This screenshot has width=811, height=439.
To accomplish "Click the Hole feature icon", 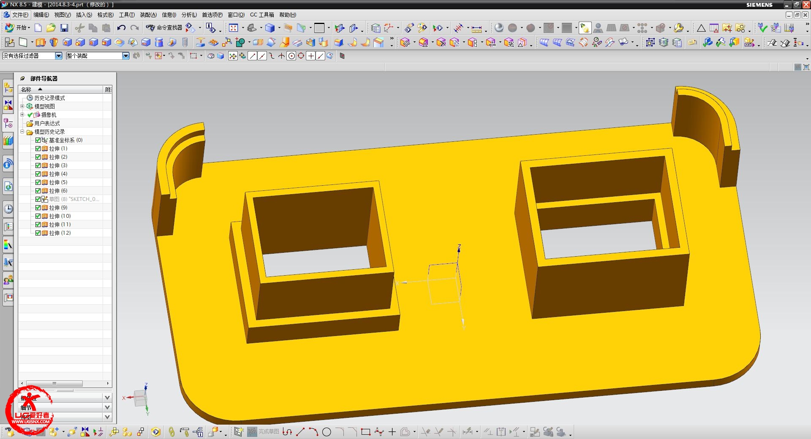I will tap(67, 42).
